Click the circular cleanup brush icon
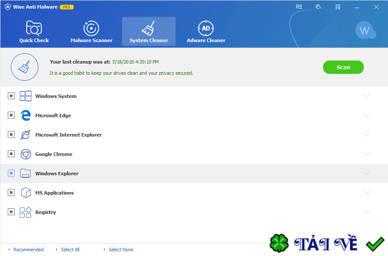Screen dimensions: 388x256 25,67
